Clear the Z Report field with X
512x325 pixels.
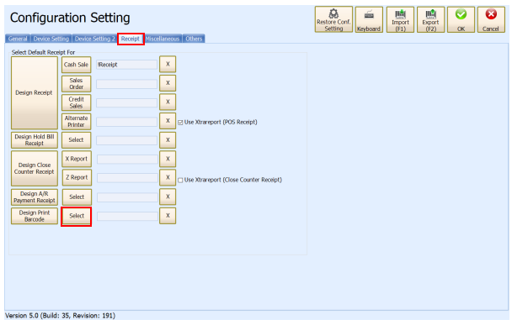pos(168,177)
